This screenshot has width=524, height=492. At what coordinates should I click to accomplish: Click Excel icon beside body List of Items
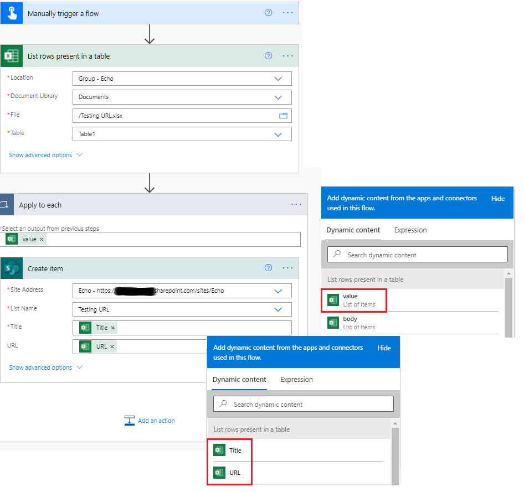tap(333, 323)
